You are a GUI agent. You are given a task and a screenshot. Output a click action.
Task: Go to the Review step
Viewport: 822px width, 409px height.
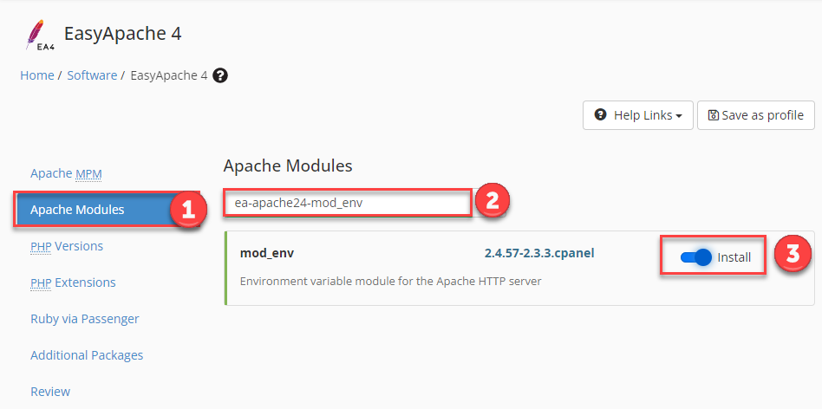tap(50, 392)
